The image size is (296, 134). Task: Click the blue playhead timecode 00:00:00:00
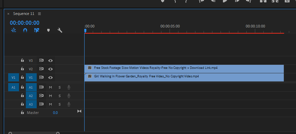coord(24,23)
